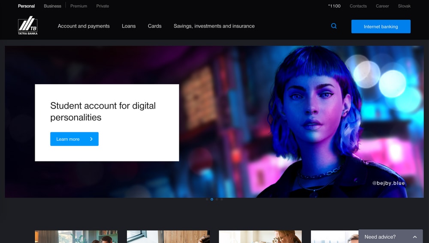Screen dimensions: 429x243
Task: Click the *1100 phone number link
Action: point(334,6)
